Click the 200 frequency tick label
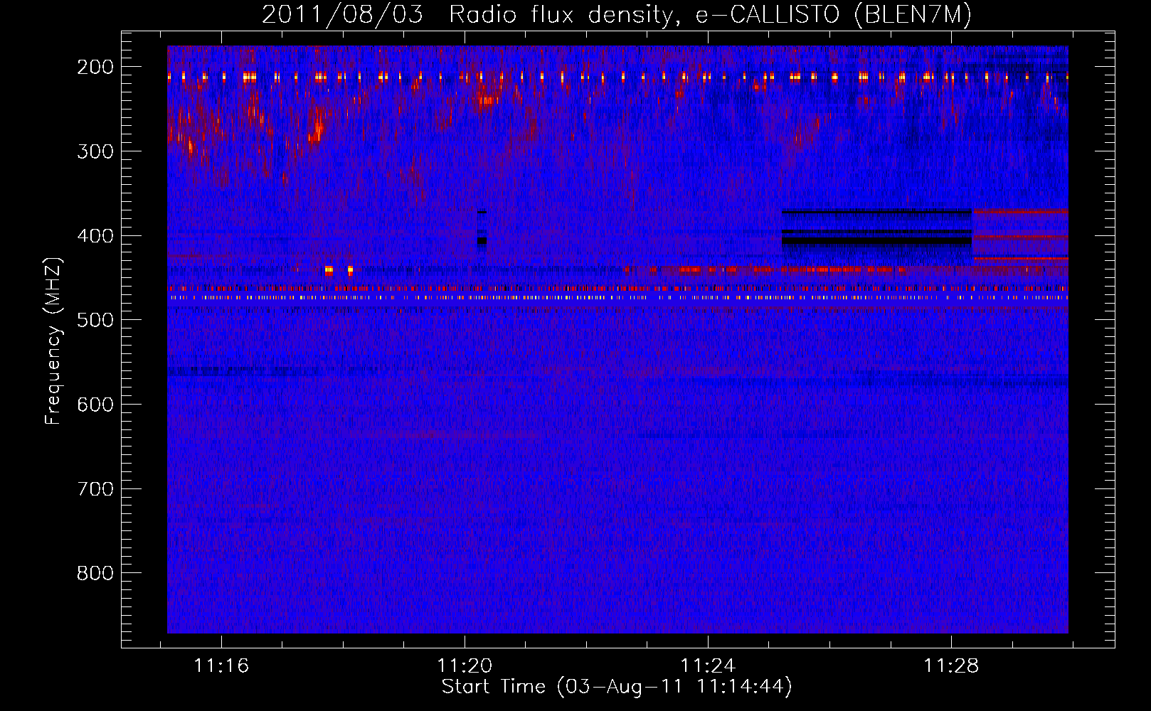Viewport: 1151px width, 711px height. pos(95,67)
